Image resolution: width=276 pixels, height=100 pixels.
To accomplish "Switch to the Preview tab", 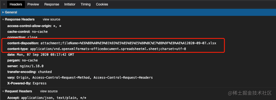I will point(33,4).
